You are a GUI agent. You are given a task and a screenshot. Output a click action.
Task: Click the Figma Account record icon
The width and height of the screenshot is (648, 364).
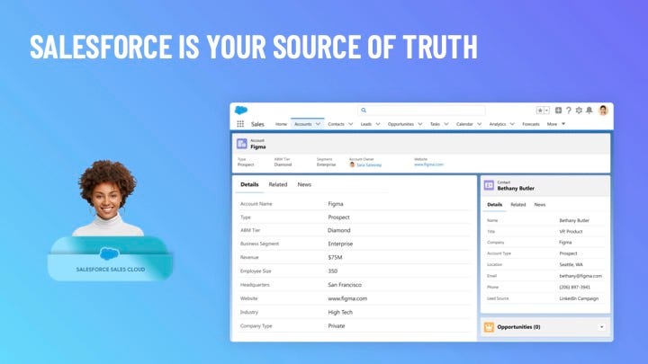point(242,144)
